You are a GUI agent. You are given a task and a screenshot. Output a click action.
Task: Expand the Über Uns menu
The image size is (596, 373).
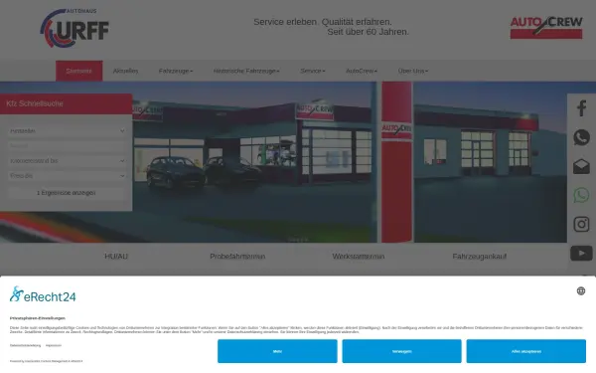pyautogui.click(x=413, y=71)
